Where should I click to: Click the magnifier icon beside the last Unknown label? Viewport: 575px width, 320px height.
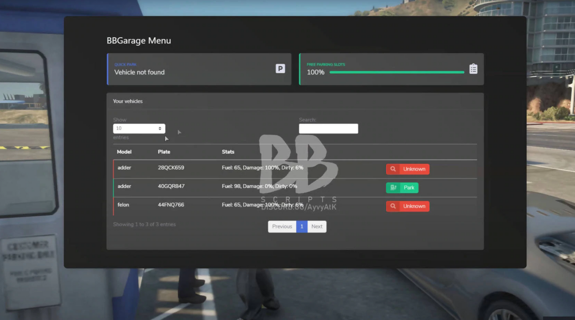[x=393, y=206]
